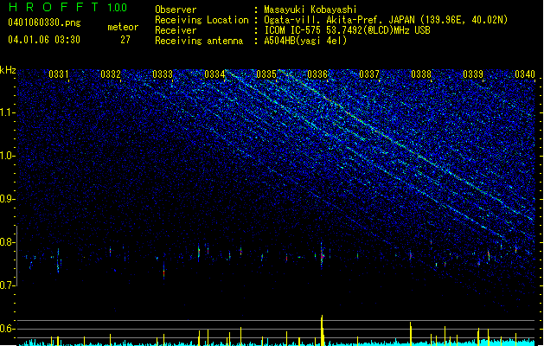Click the 0.6 kHz axis label
544x346 pixels.
[7, 329]
